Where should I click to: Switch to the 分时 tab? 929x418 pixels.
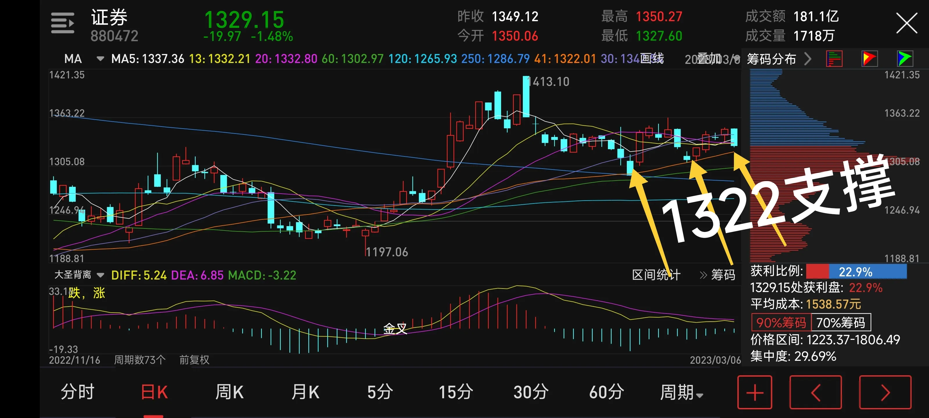point(78,392)
